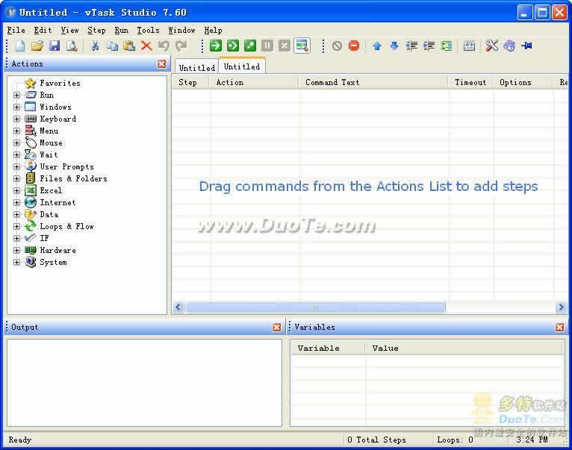The width and height of the screenshot is (572, 450).
Task: Click the Value column header
Action: [x=464, y=349]
